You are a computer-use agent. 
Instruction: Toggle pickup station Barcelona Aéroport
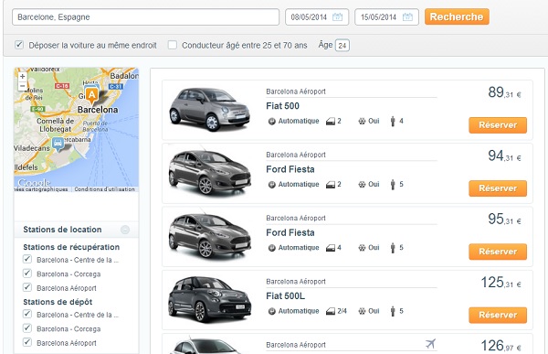pos(27,287)
